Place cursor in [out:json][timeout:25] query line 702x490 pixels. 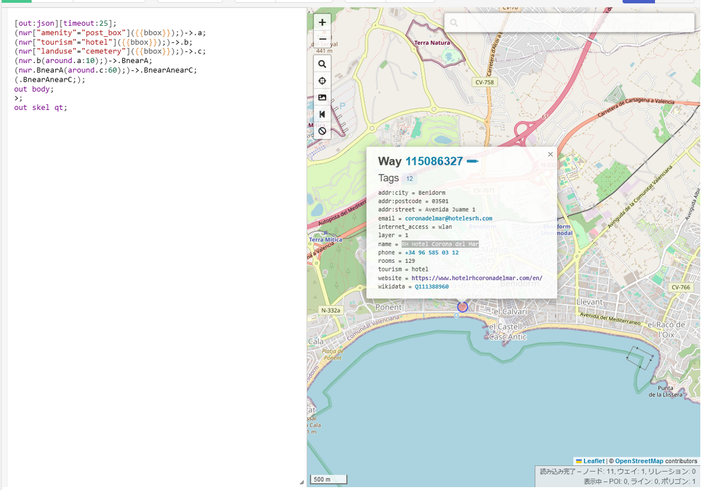[65, 23]
